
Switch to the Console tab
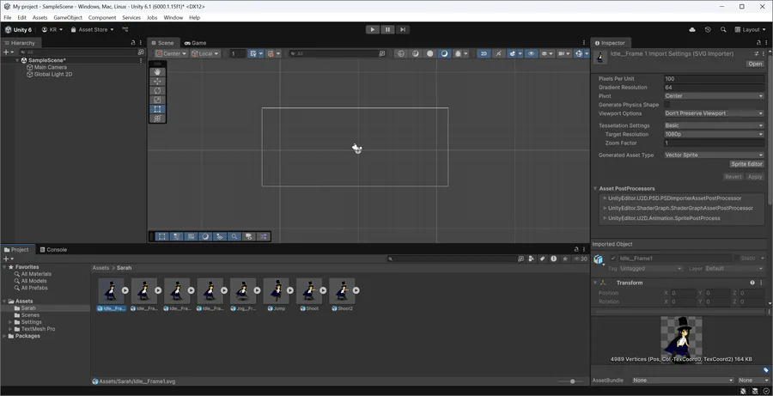pos(52,249)
